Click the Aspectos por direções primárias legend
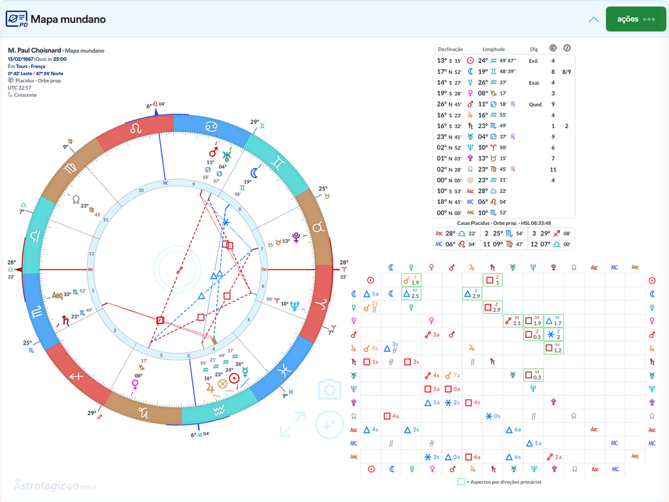The height and width of the screenshot is (502, 669). (x=500, y=482)
